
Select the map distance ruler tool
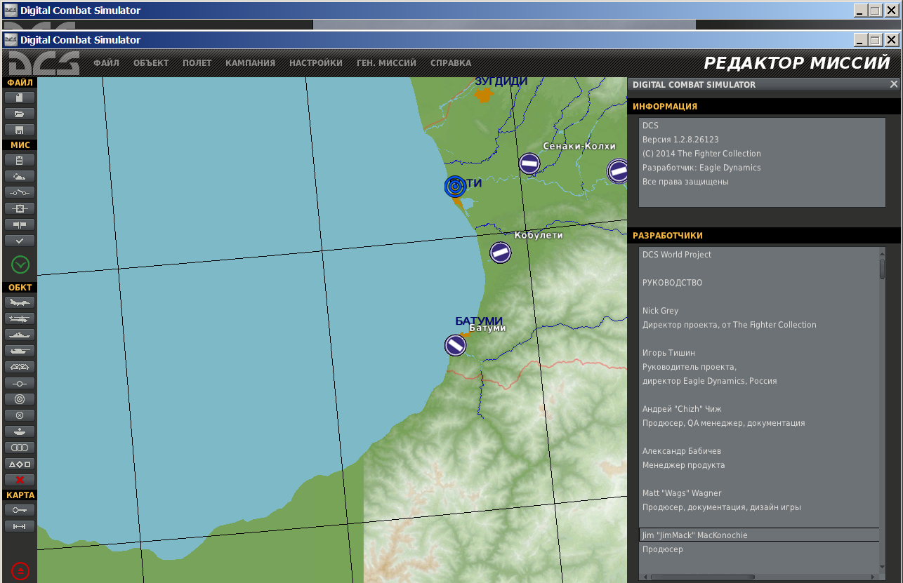(x=20, y=526)
